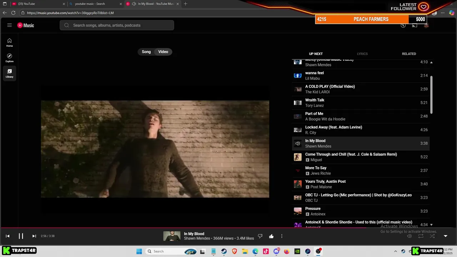Play A COLD PLAY by The Kid LAROI
The image size is (457, 257).
pyautogui.click(x=361, y=89)
